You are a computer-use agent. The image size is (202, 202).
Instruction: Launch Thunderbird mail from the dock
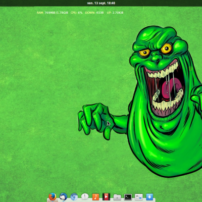[63, 196]
